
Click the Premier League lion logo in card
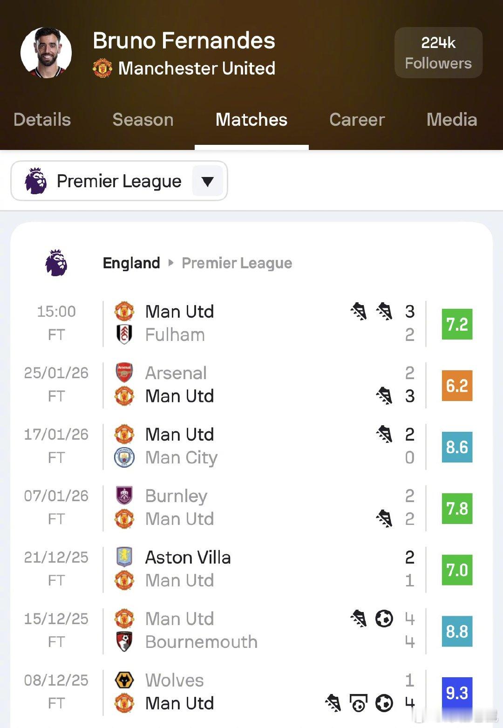[x=56, y=263]
